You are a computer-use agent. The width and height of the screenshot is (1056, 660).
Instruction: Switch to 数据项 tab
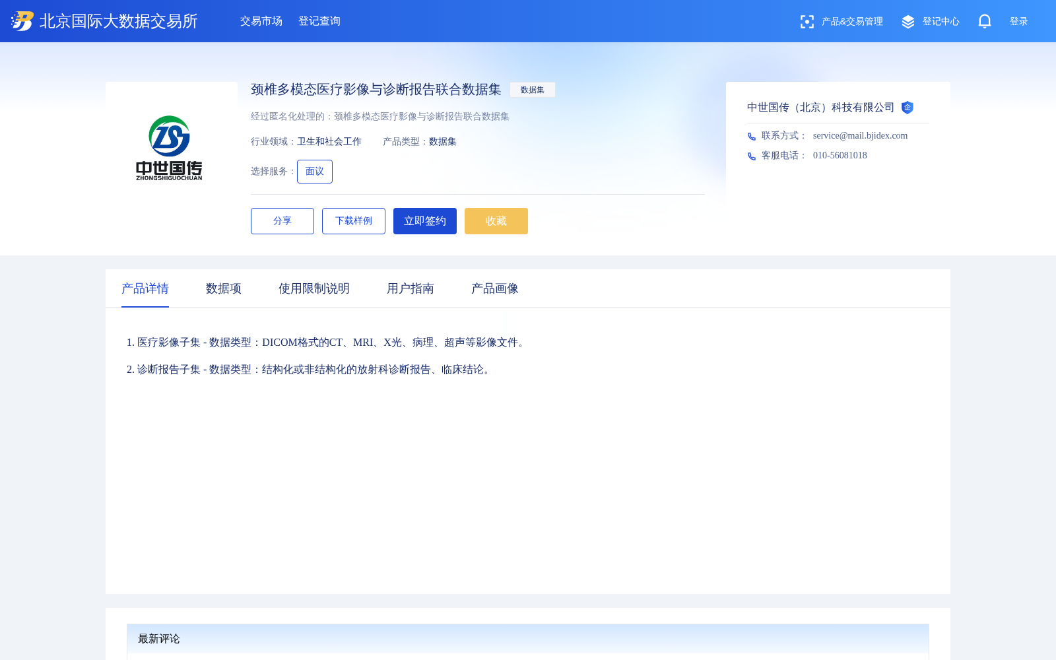pyautogui.click(x=224, y=288)
